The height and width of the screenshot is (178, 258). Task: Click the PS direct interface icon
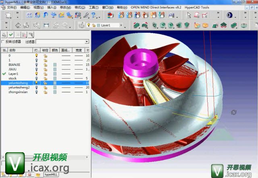point(137,15)
